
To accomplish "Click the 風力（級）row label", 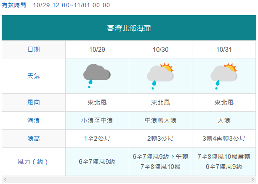I will click(34, 162).
